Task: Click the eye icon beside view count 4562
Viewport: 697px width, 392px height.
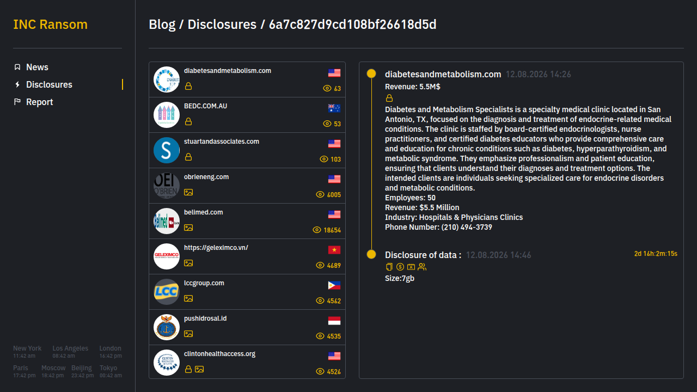Action: coord(320,301)
